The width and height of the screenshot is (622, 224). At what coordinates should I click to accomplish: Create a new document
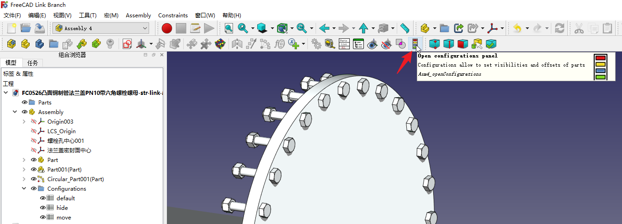coord(11,28)
